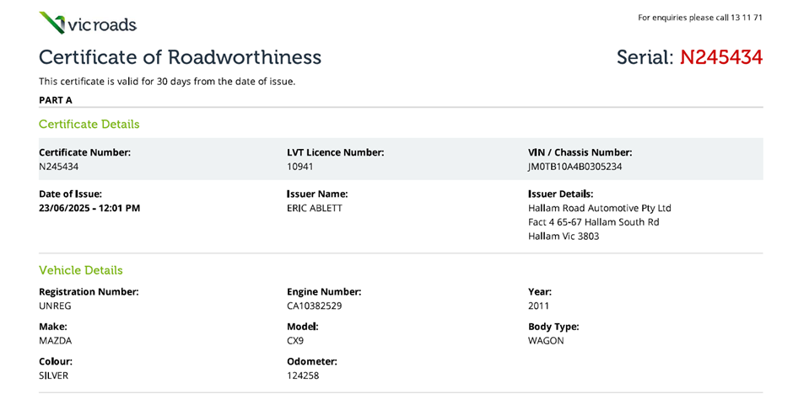Image resolution: width=793 pixels, height=394 pixels.
Task: Select the Certificate of Roadworthiness title
Action: point(180,57)
